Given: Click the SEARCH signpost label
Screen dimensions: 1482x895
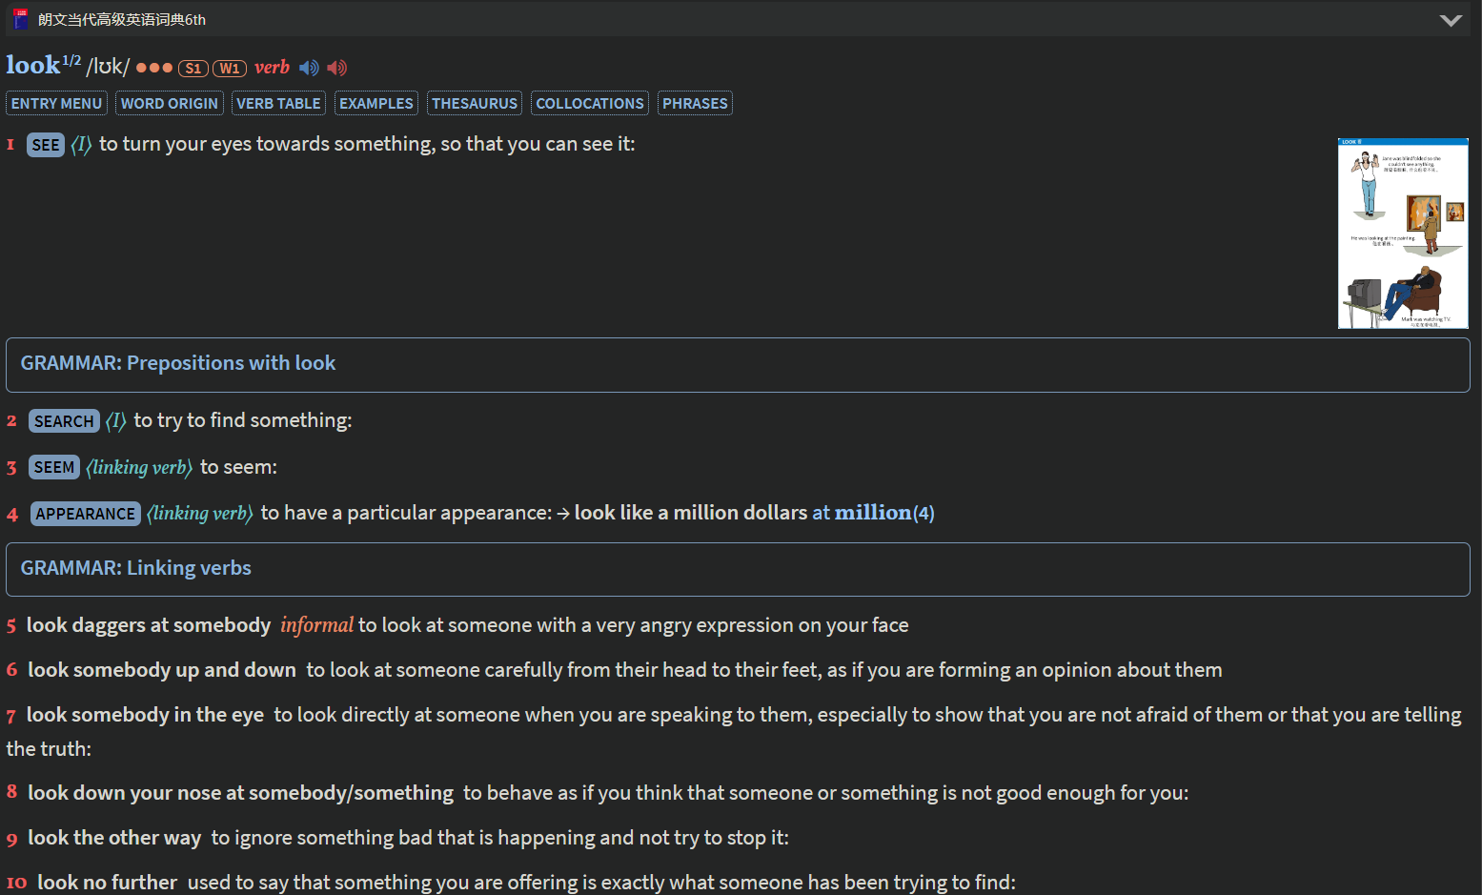Looking at the screenshot, I should click(64, 421).
